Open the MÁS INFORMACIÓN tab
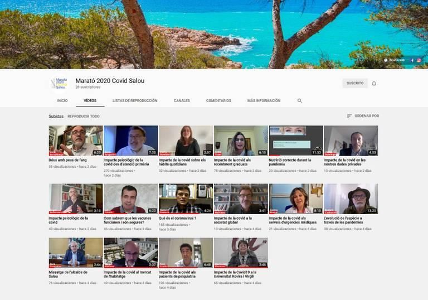 (x=264, y=101)
